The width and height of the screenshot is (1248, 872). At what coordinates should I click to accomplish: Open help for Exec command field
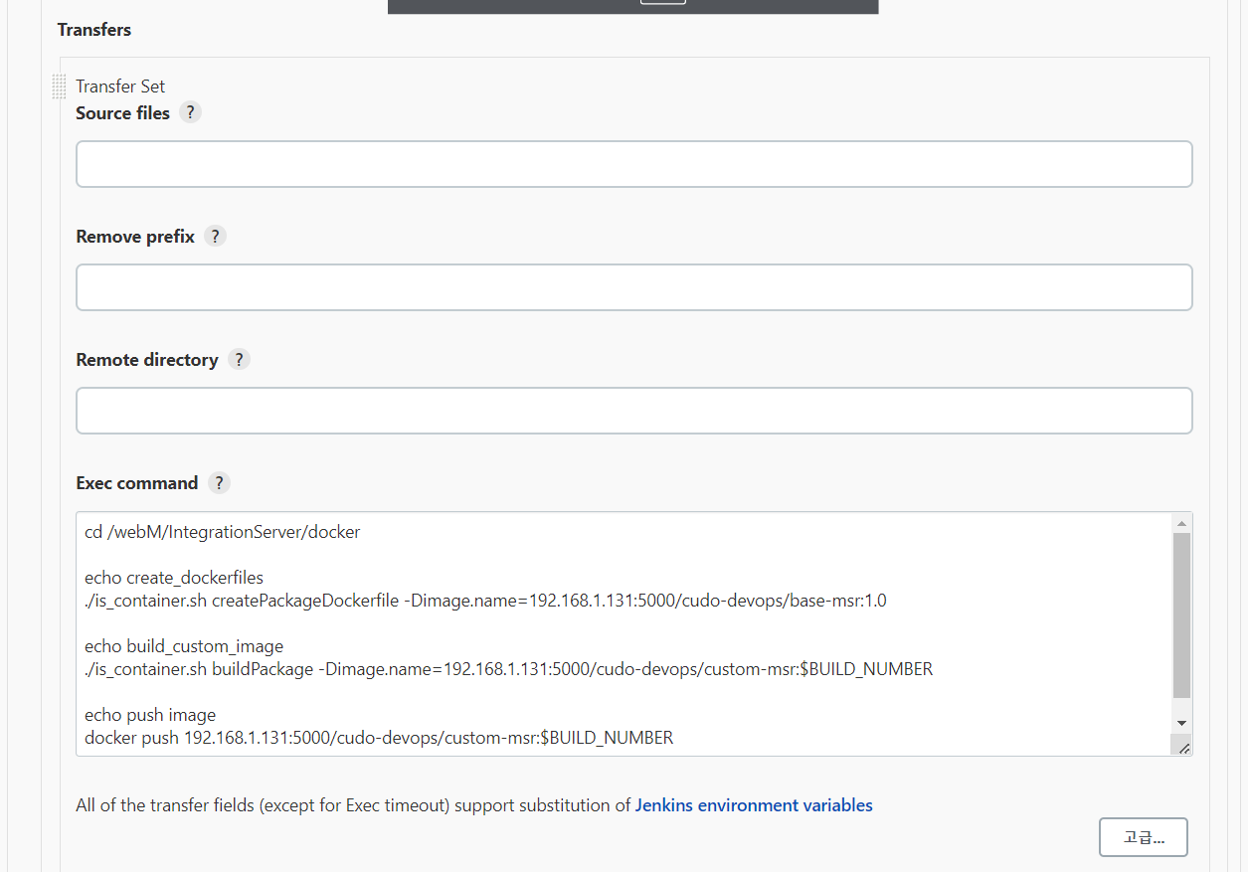pos(219,483)
